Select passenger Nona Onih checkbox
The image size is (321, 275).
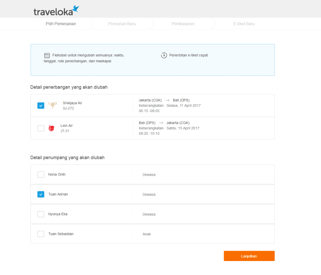[41, 175]
